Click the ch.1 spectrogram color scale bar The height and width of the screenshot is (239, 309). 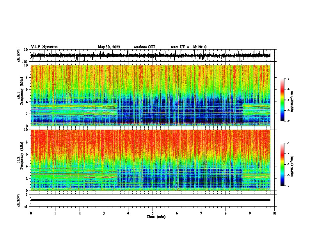[282, 100]
